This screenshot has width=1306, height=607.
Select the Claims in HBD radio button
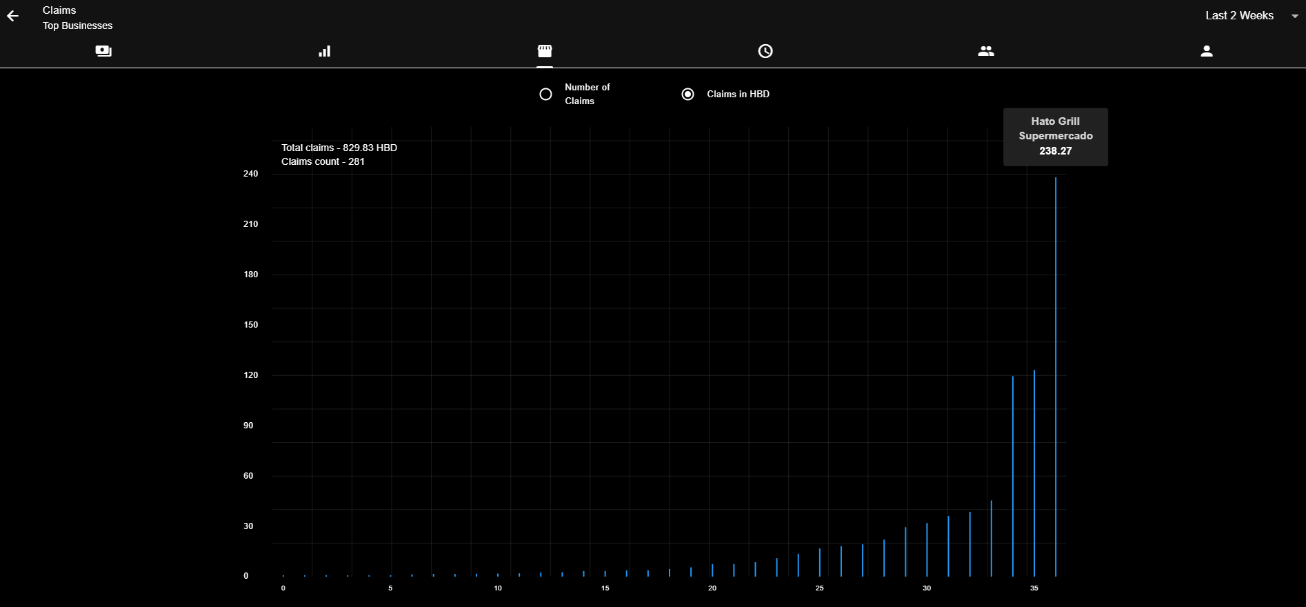click(x=687, y=94)
